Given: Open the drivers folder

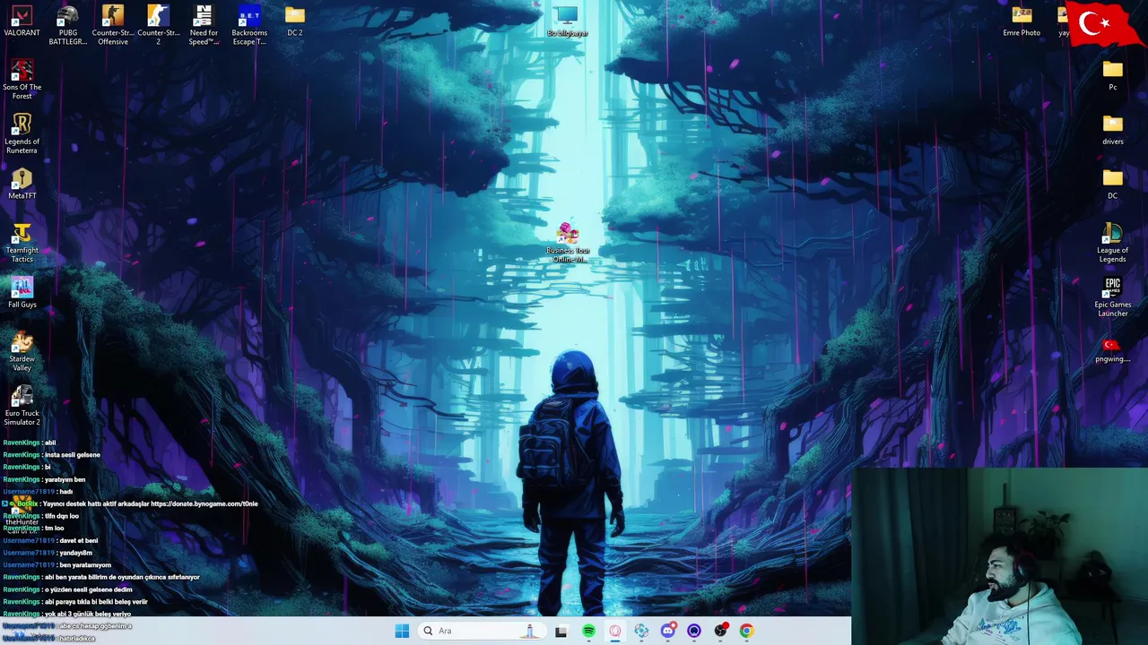Looking at the screenshot, I should [1113, 130].
